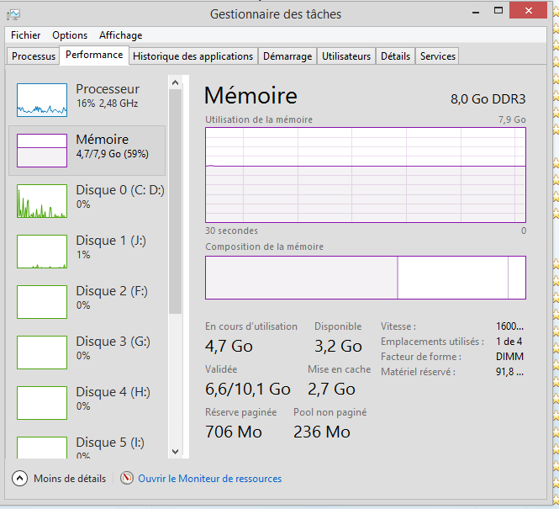Open the Options menu

coord(70,35)
